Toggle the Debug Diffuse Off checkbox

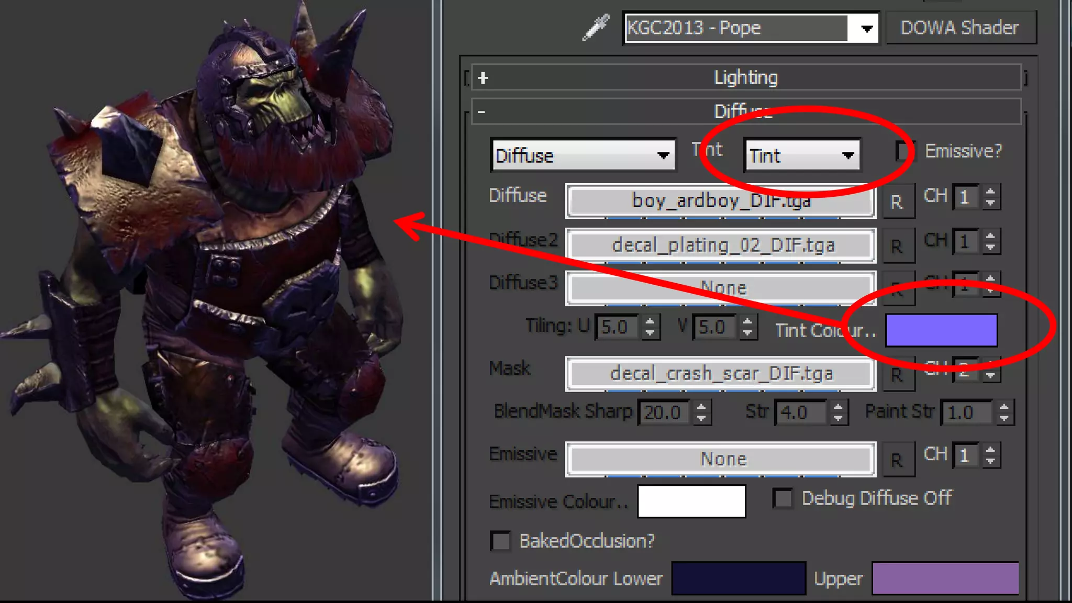pyautogui.click(x=783, y=498)
